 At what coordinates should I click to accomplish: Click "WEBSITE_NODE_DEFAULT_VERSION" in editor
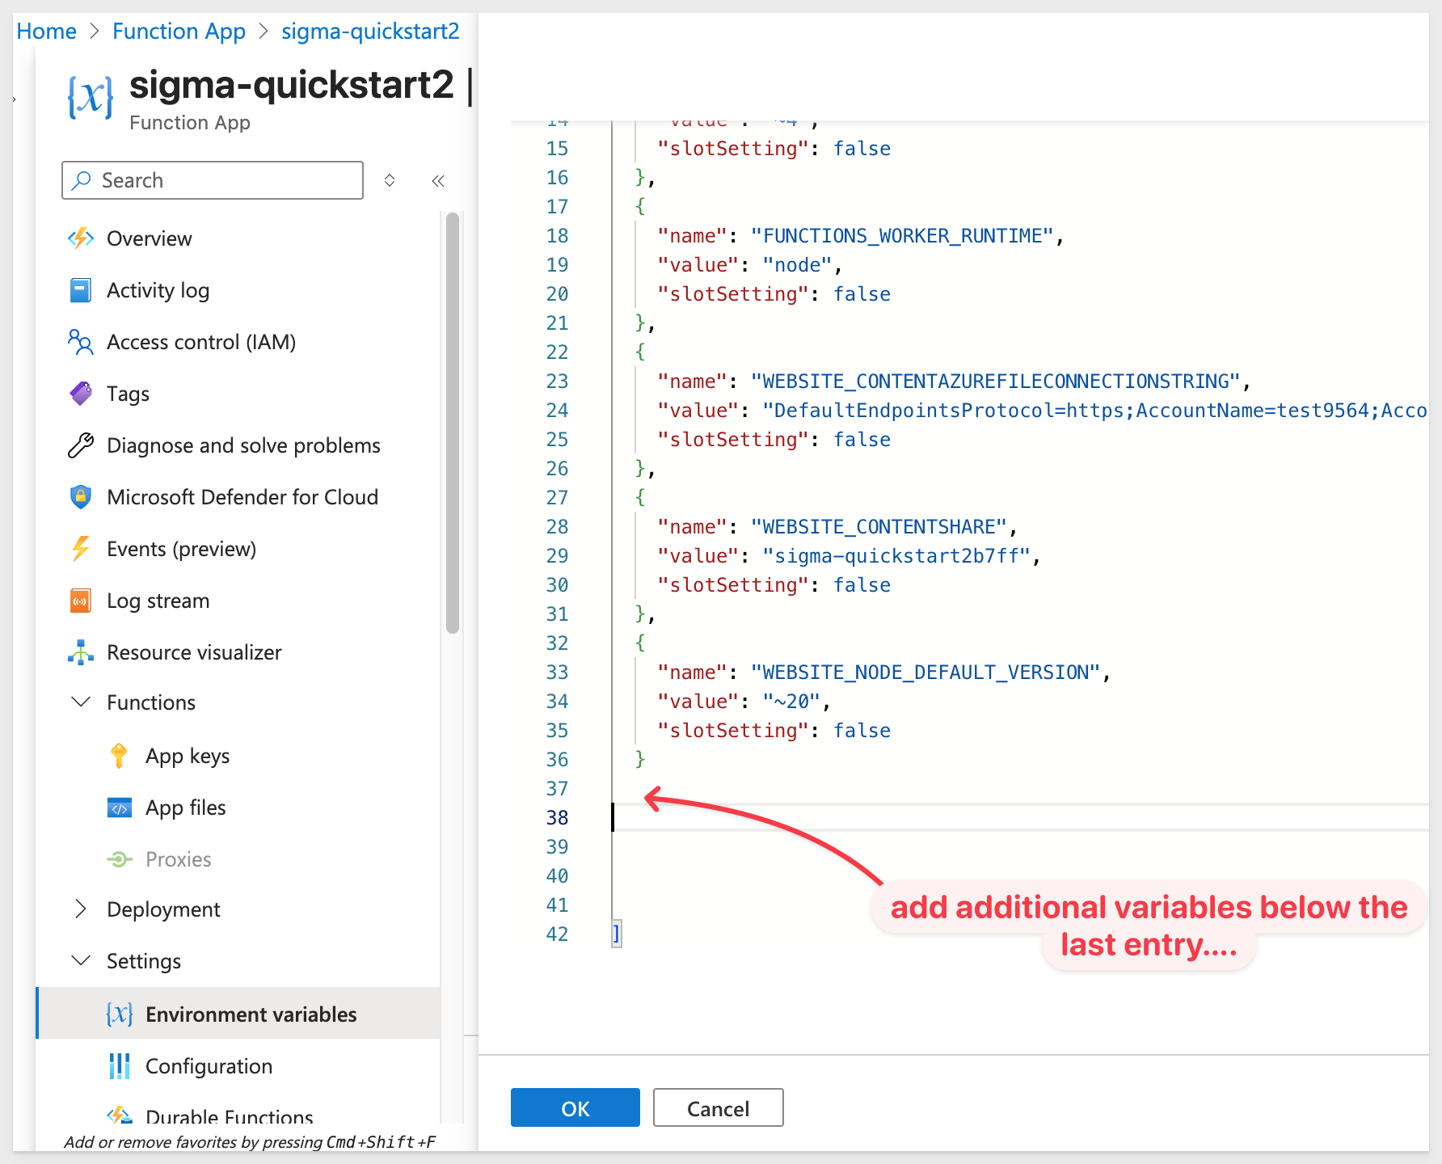925,672
